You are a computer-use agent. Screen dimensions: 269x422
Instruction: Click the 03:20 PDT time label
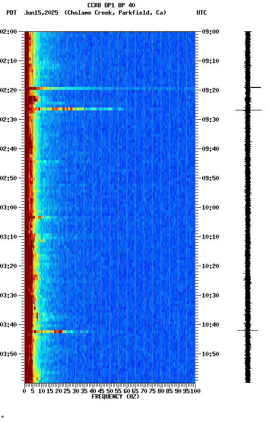click(x=8, y=266)
